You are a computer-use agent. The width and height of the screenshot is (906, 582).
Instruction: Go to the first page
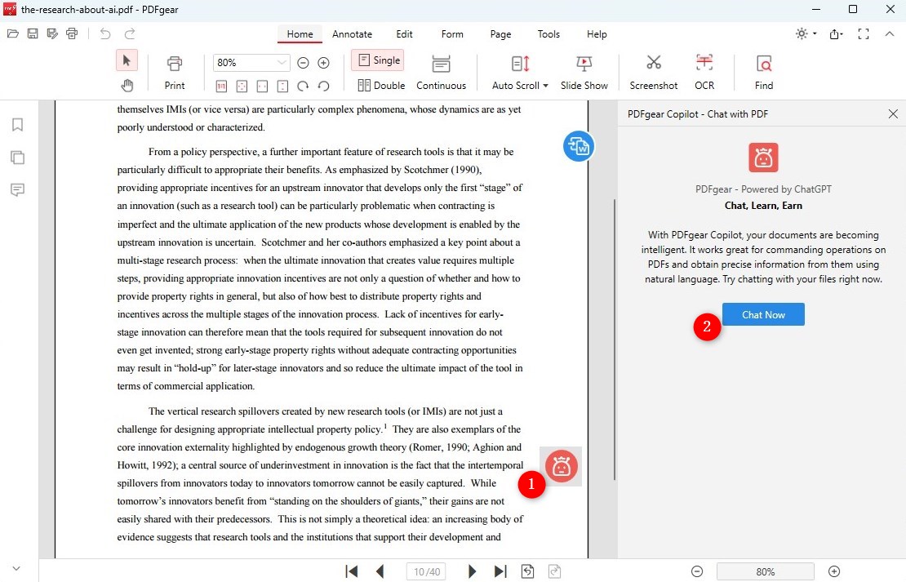(x=351, y=571)
